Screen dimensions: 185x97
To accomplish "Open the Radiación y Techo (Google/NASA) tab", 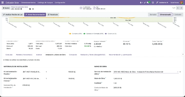I will [x=93, y=55].
